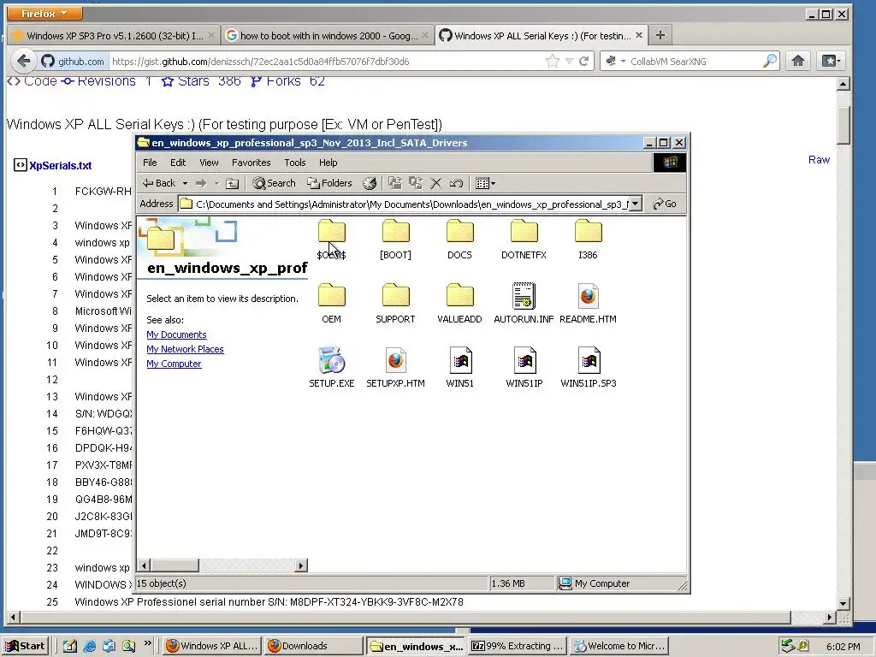Open the View menu in Explorer

[x=209, y=163]
